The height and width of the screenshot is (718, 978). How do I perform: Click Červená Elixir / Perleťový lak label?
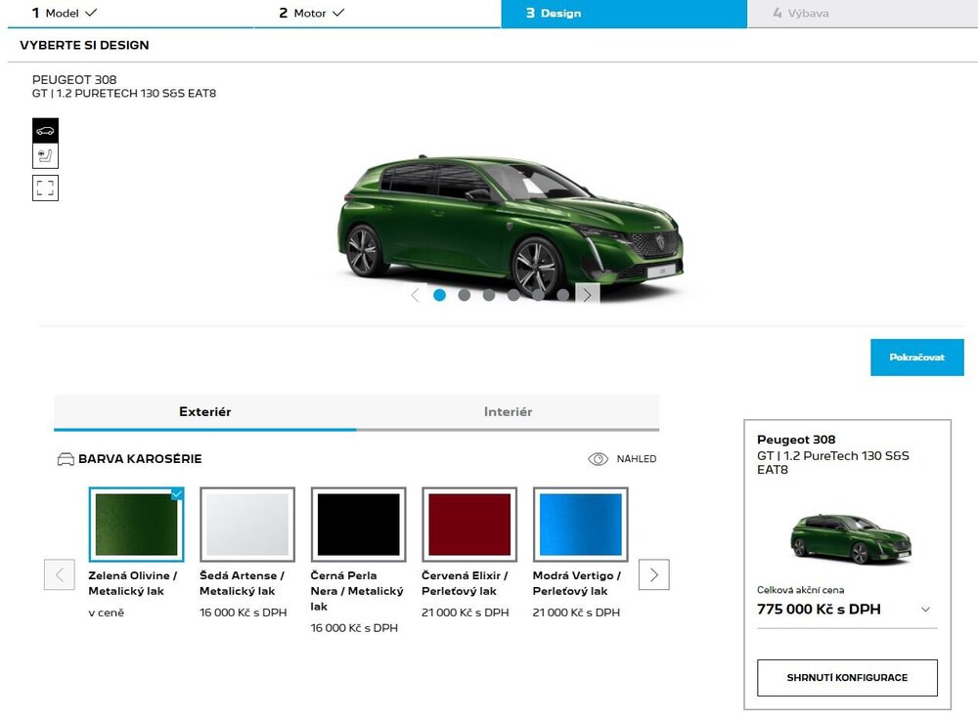[x=465, y=583]
